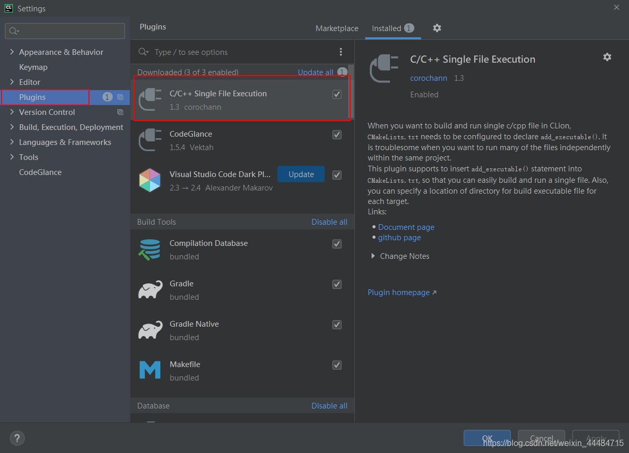The width and height of the screenshot is (629, 453).
Task: Select Plugins in the settings tree
Action: [32, 97]
